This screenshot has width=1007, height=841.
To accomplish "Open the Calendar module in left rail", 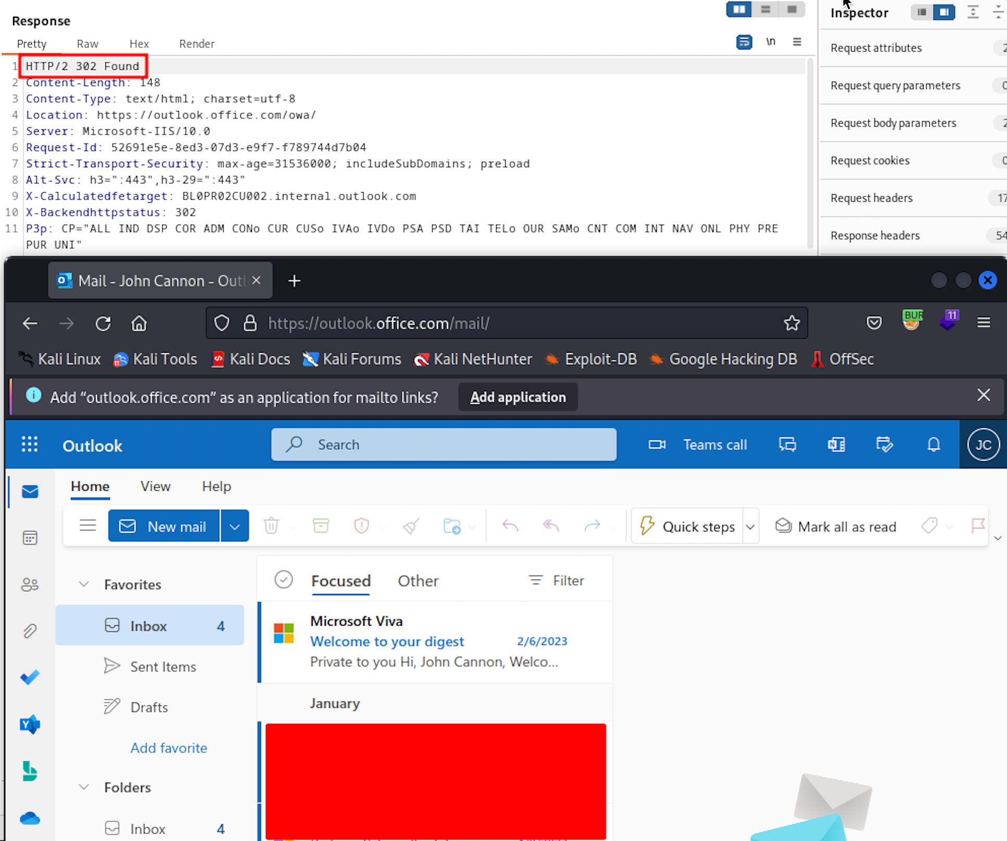I will (30, 537).
